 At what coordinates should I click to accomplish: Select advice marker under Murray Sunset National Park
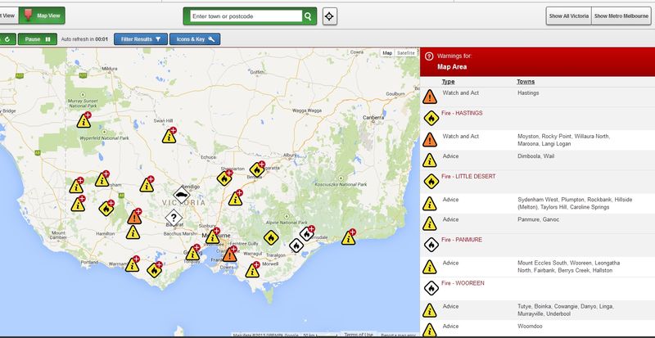84,121
